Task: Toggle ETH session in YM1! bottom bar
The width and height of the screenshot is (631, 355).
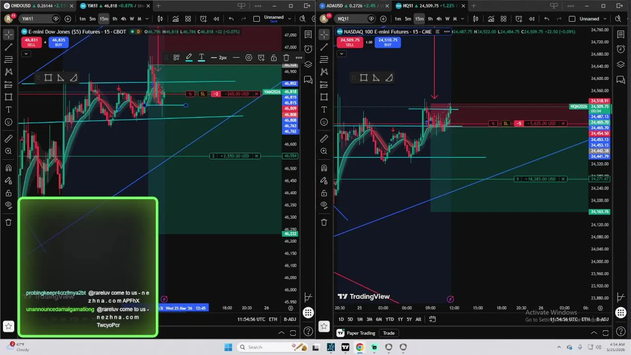Action: coord(273,319)
